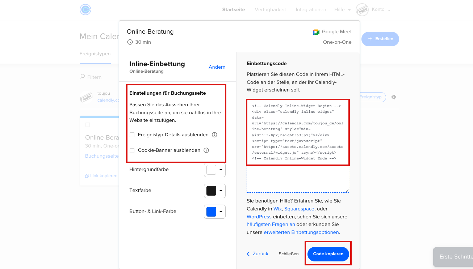Click the Erstellen button
Screen dimensions: 473x269
pos(380,39)
